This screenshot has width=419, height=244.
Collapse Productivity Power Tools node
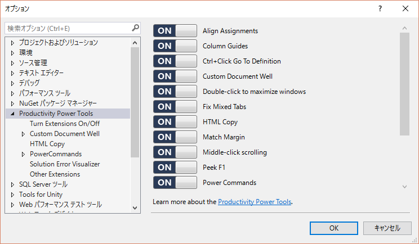pyautogui.click(x=12, y=114)
